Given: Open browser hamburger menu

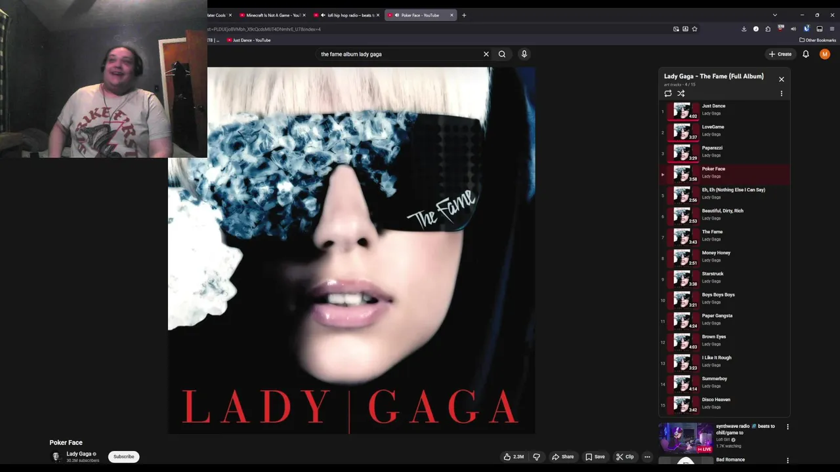Looking at the screenshot, I should point(832,29).
